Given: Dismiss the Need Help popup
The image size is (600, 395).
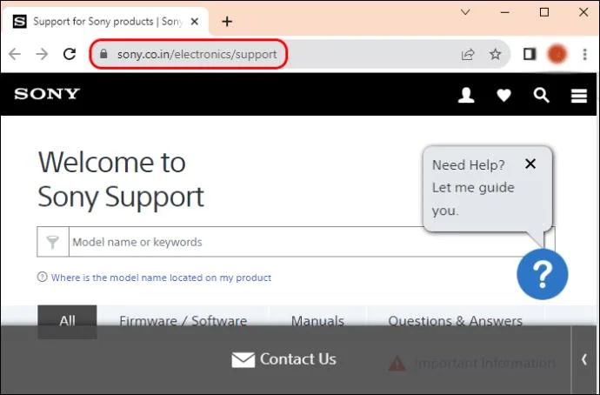Looking at the screenshot, I should pos(530,164).
